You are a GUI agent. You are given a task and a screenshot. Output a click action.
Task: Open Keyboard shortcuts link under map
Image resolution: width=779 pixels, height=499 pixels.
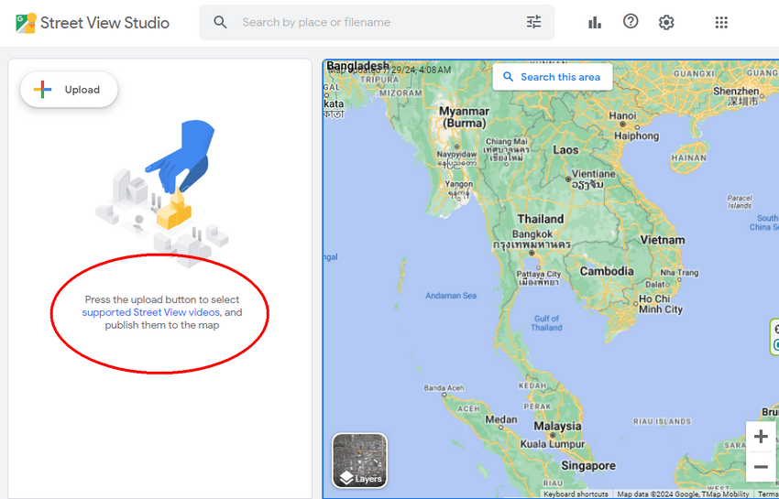click(576, 494)
